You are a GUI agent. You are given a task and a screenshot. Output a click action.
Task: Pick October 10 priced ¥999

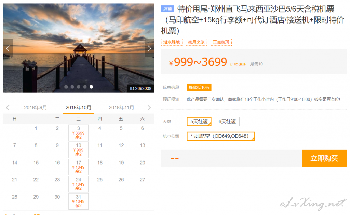[78, 150]
